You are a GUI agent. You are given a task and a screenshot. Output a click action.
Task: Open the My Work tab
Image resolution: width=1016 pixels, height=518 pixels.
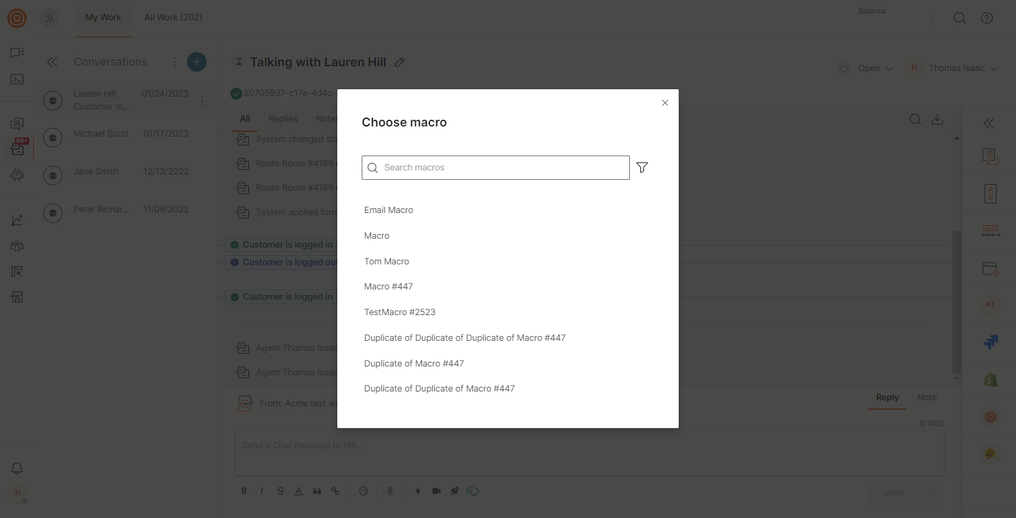(103, 18)
